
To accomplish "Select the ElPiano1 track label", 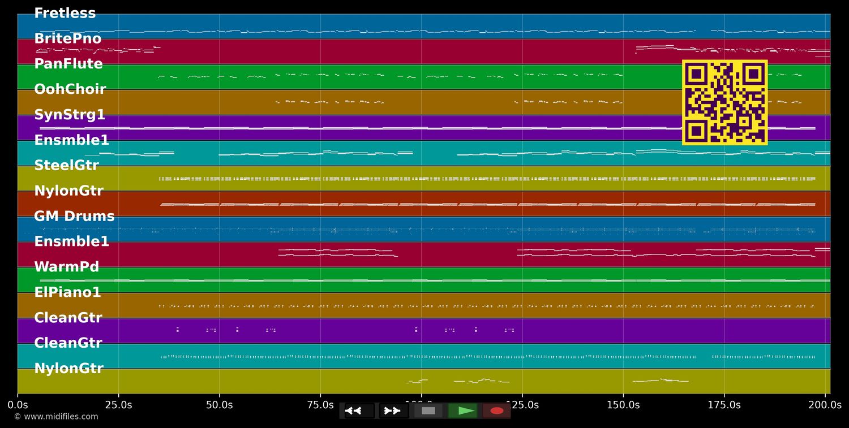I will 68,293.
